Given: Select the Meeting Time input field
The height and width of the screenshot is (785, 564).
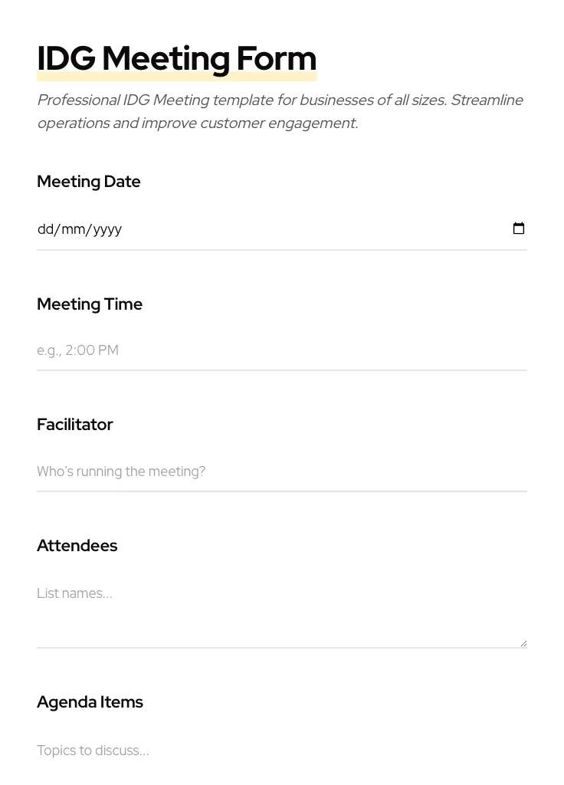Looking at the screenshot, I should (230, 350).
